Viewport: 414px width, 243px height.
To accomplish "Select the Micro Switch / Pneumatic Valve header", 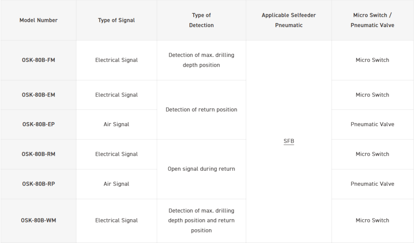I will click(372, 20).
